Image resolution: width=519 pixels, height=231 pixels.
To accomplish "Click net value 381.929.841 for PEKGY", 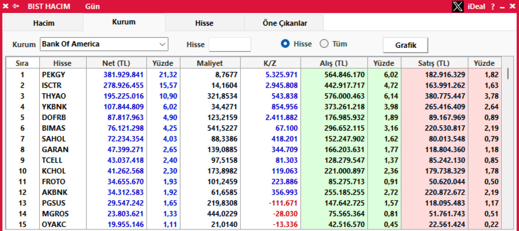I will (123, 75).
